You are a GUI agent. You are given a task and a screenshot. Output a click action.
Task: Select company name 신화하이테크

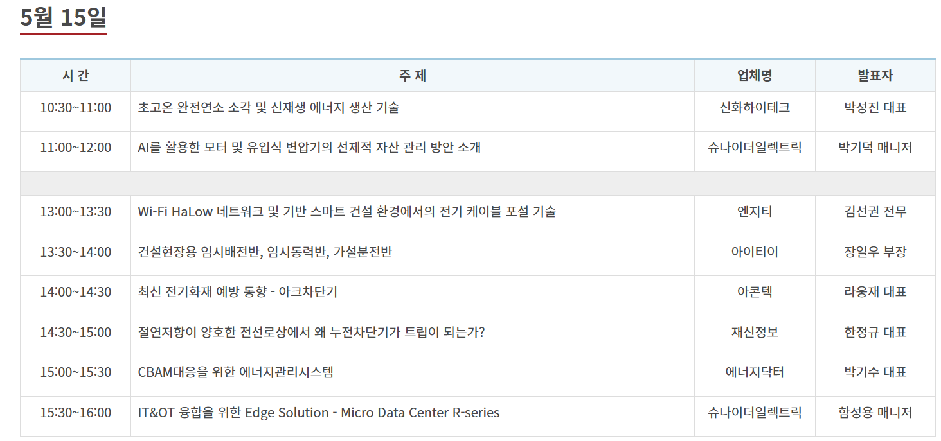(754, 108)
